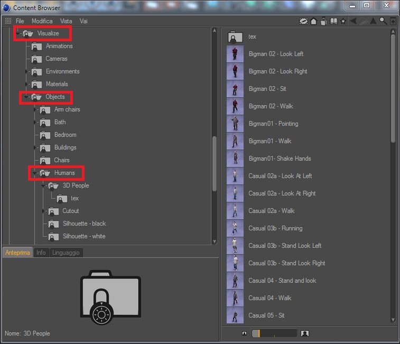The image size is (400, 344).
Task: Open the catalog book icon
Action: (333, 21)
